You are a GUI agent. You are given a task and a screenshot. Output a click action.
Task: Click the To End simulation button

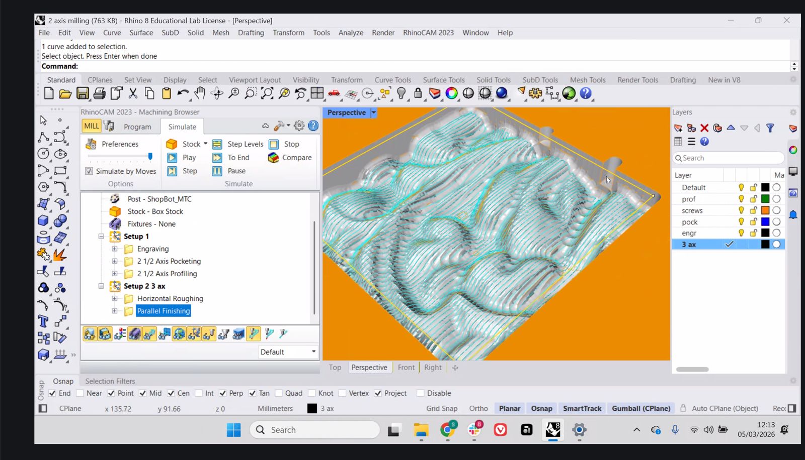(231, 158)
